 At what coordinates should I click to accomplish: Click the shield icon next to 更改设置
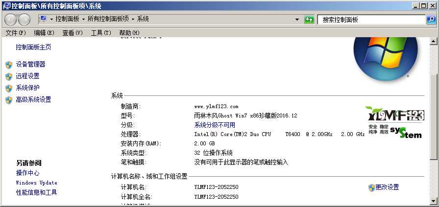tap(371, 188)
